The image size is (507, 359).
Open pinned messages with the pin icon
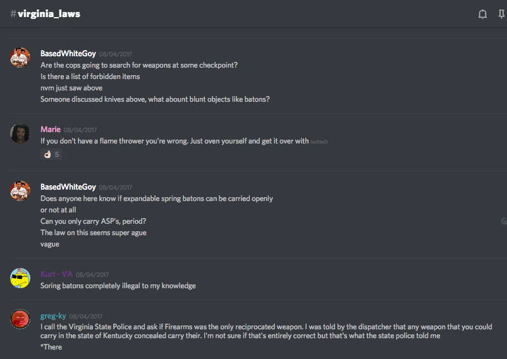coord(502,14)
